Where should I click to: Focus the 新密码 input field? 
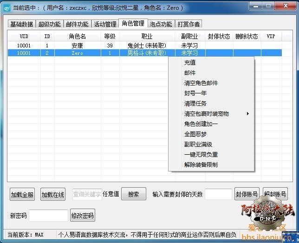[x=48, y=216]
